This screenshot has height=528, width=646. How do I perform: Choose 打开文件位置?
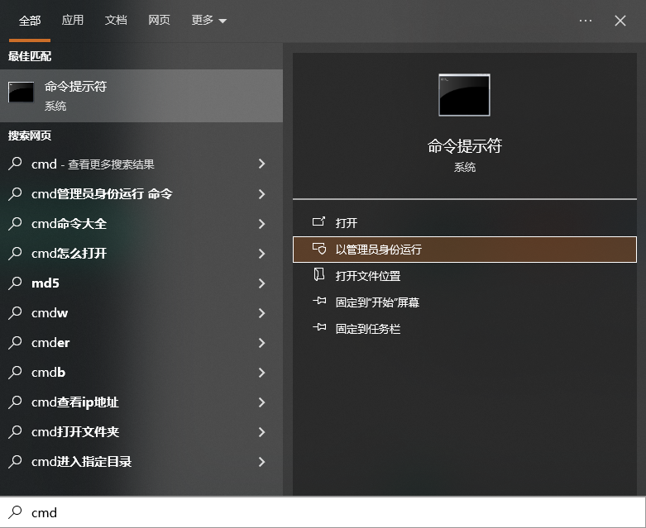[465, 276]
